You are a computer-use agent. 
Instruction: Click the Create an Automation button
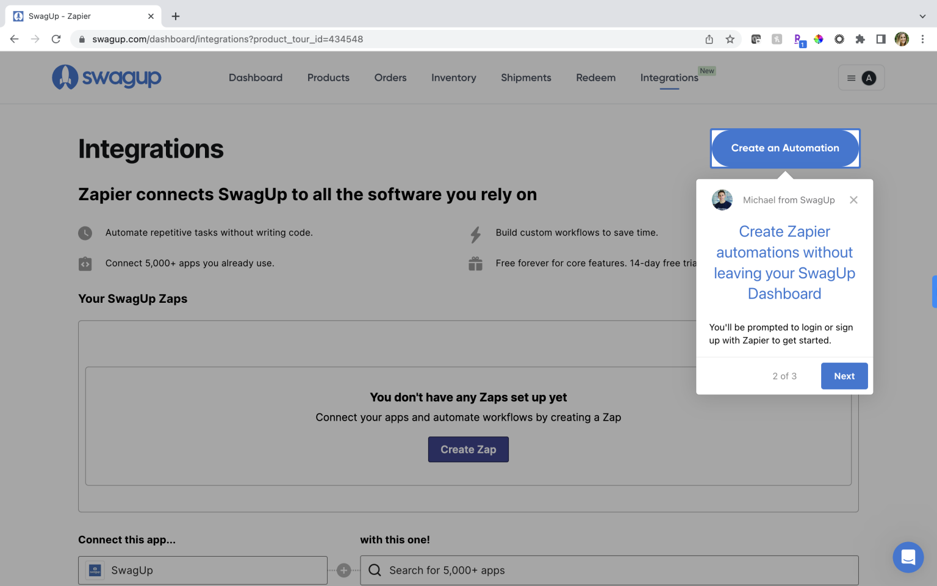[785, 148]
